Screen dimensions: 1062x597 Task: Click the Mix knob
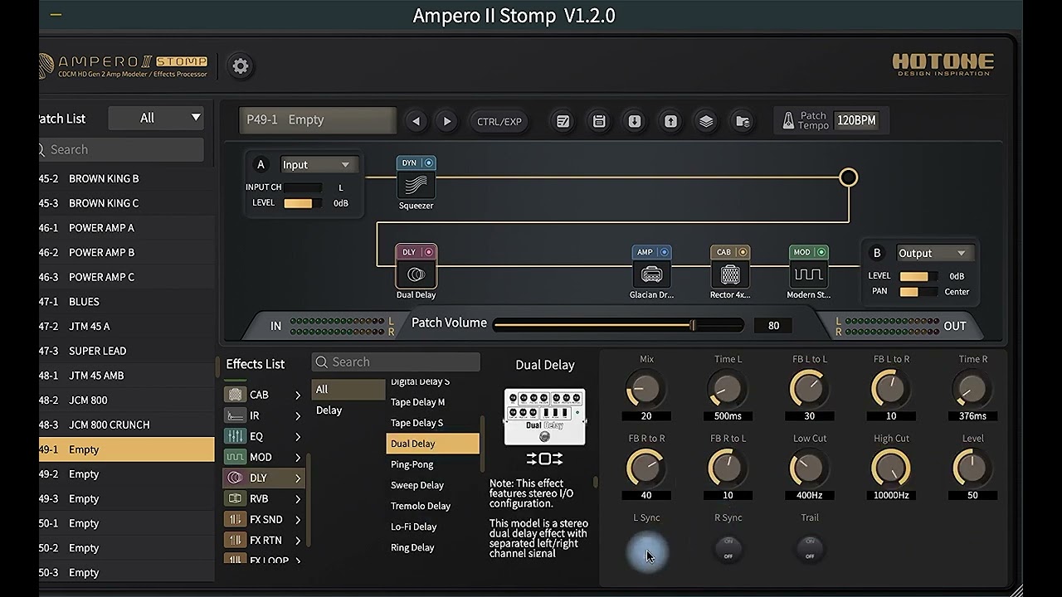(x=646, y=388)
